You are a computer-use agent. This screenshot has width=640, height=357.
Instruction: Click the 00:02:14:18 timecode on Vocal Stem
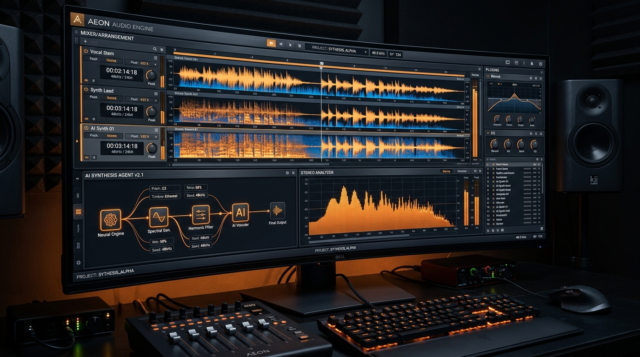point(121,72)
